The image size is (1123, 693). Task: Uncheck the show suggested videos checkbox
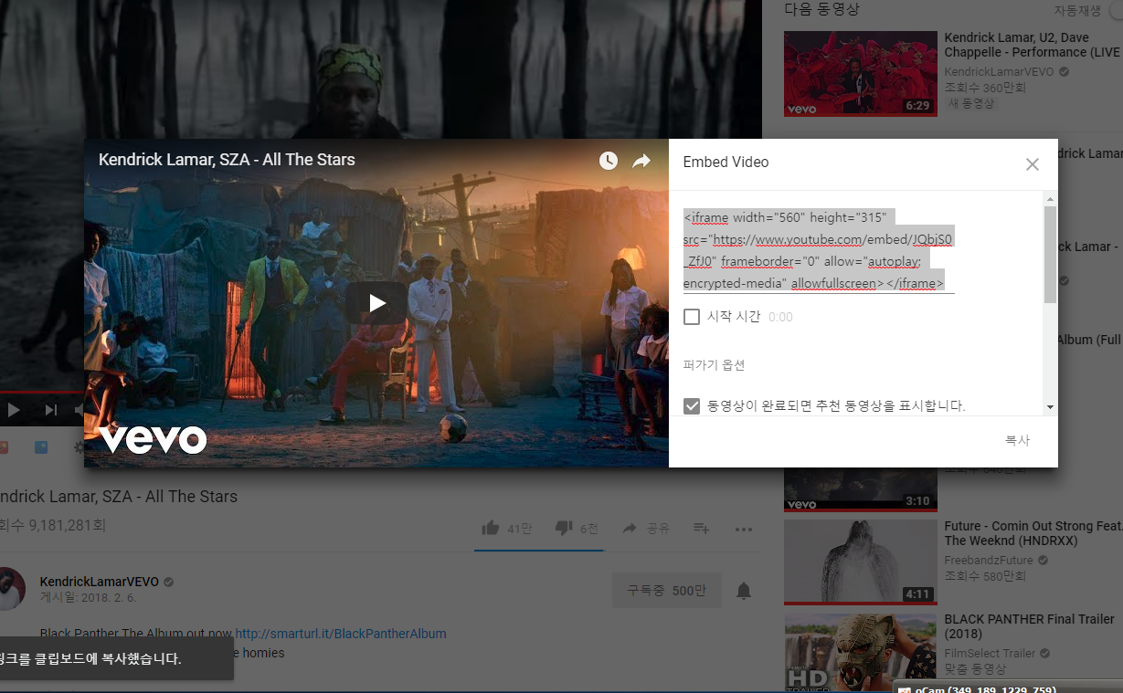(x=692, y=405)
